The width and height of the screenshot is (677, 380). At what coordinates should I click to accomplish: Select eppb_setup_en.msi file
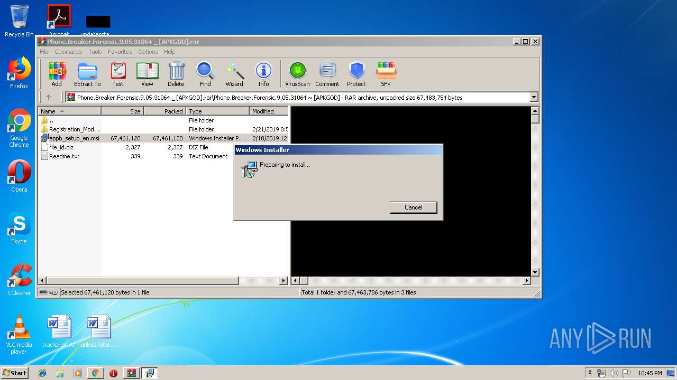163,138
